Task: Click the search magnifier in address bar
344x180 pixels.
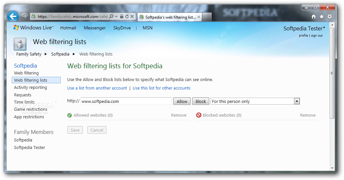Action: (111, 16)
